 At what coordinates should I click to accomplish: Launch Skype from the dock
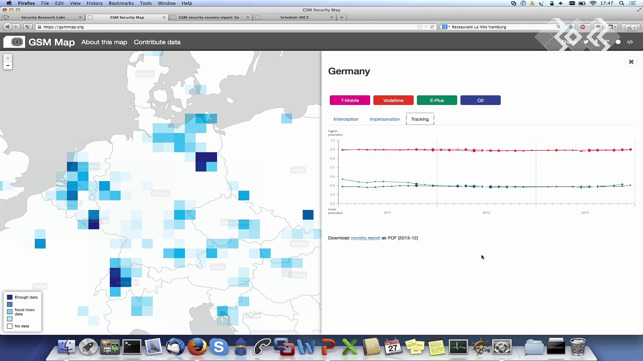click(x=219, y=347)
